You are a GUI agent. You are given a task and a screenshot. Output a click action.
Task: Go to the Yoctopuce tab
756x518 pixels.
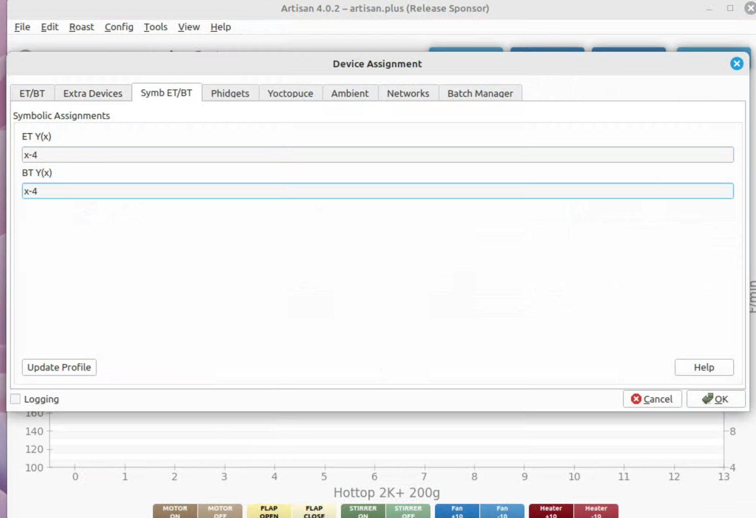click(290, 93)
